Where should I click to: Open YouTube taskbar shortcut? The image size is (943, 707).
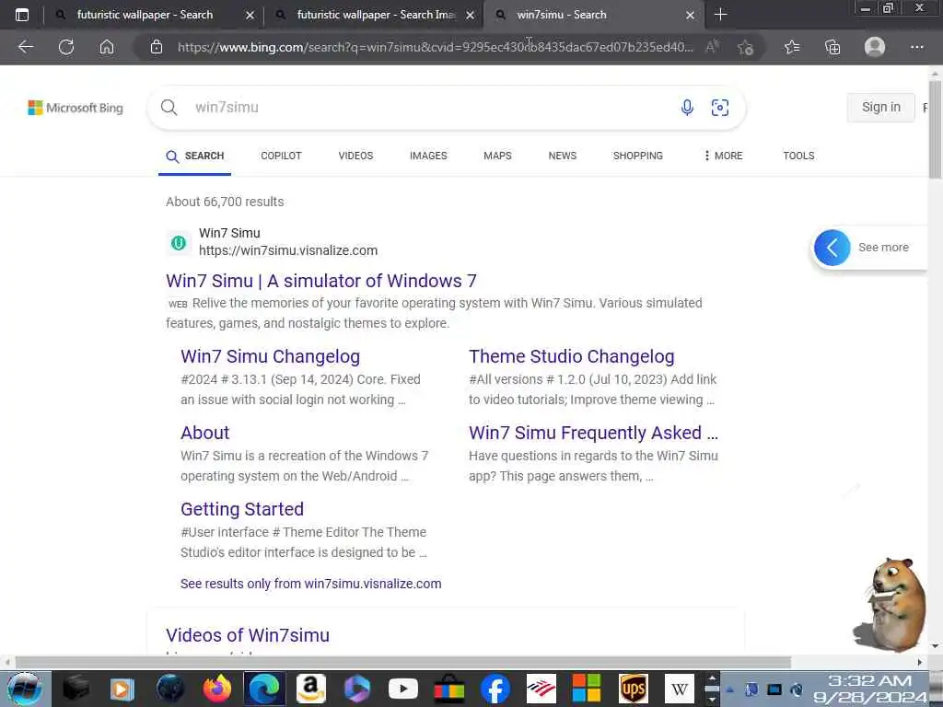click(403, 689)
